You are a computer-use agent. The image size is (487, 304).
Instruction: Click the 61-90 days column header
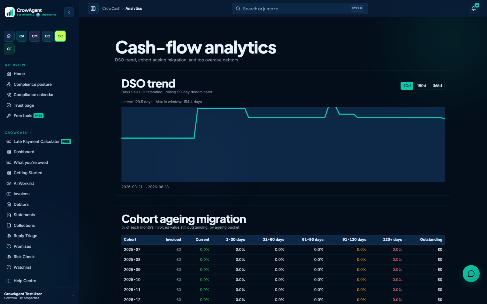313,240
